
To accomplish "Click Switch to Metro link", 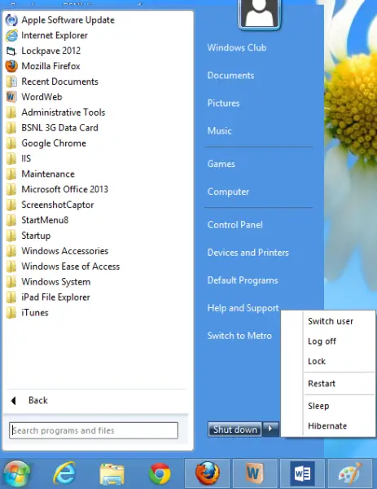I will coord(239,336).
